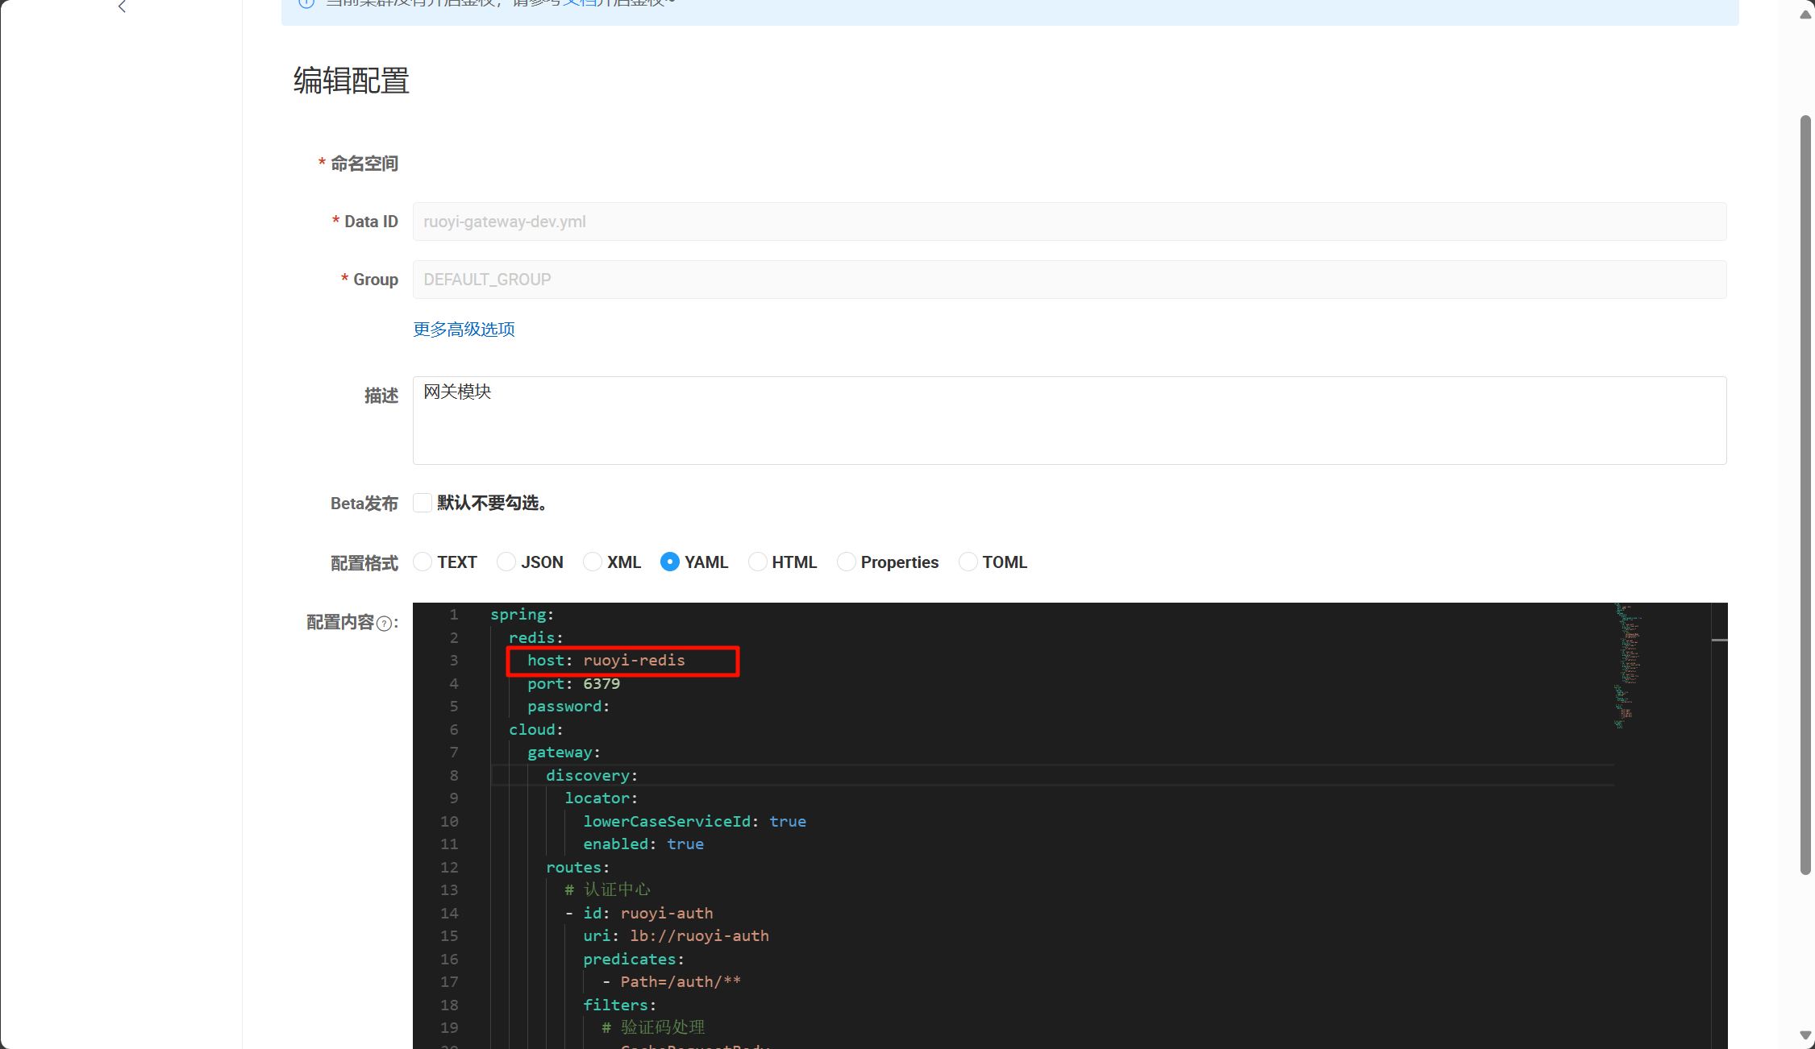Click the editor's vertical scroll slider
The image size is (1815, 1049).
pyautogui.click(x=1719, y=640)
